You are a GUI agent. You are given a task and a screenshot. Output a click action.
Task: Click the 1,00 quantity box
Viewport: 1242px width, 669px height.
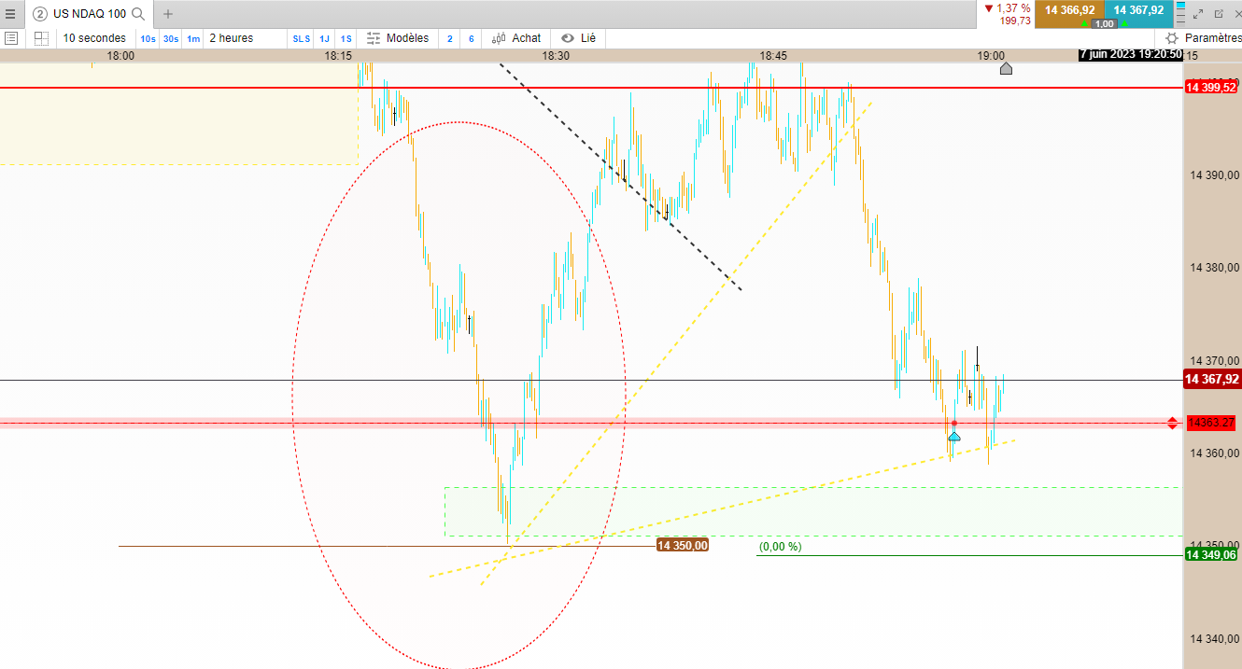1104,24
